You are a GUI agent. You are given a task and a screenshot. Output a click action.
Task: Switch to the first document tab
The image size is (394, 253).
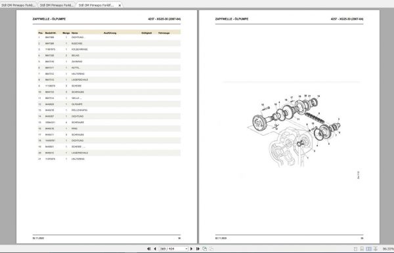18,5
